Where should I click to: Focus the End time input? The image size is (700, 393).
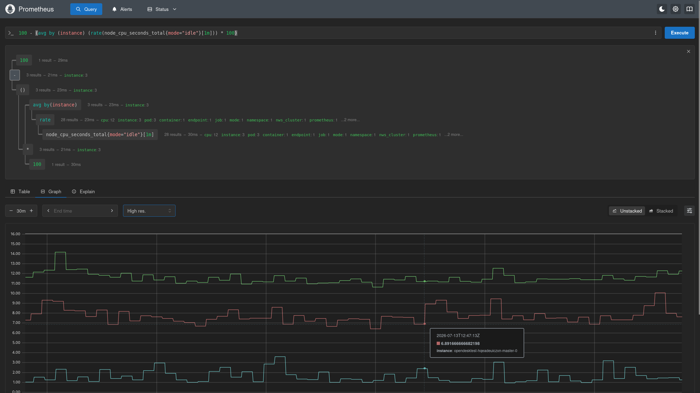coord(80,211)
